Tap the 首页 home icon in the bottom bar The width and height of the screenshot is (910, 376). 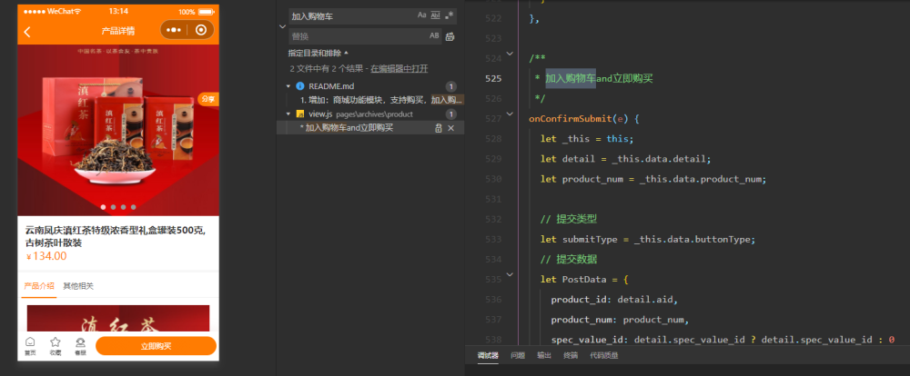pos(30,346)
